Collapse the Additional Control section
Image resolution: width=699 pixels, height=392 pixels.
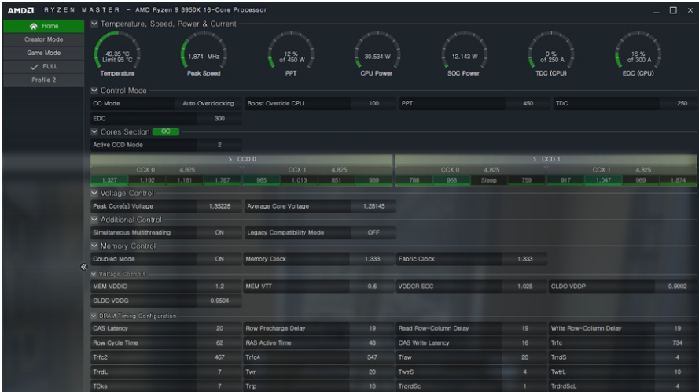(94, 219)
